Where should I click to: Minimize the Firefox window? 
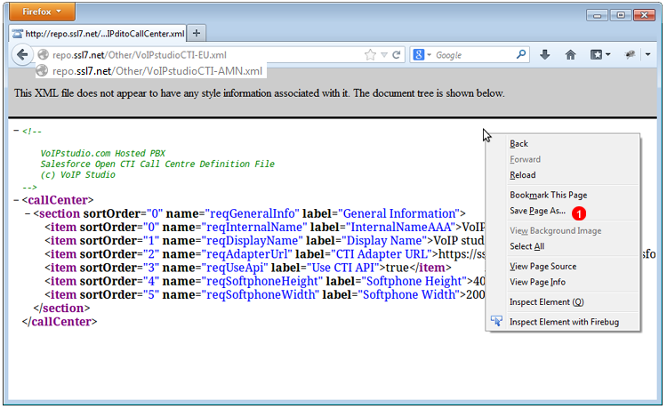(x=597, y=15)
